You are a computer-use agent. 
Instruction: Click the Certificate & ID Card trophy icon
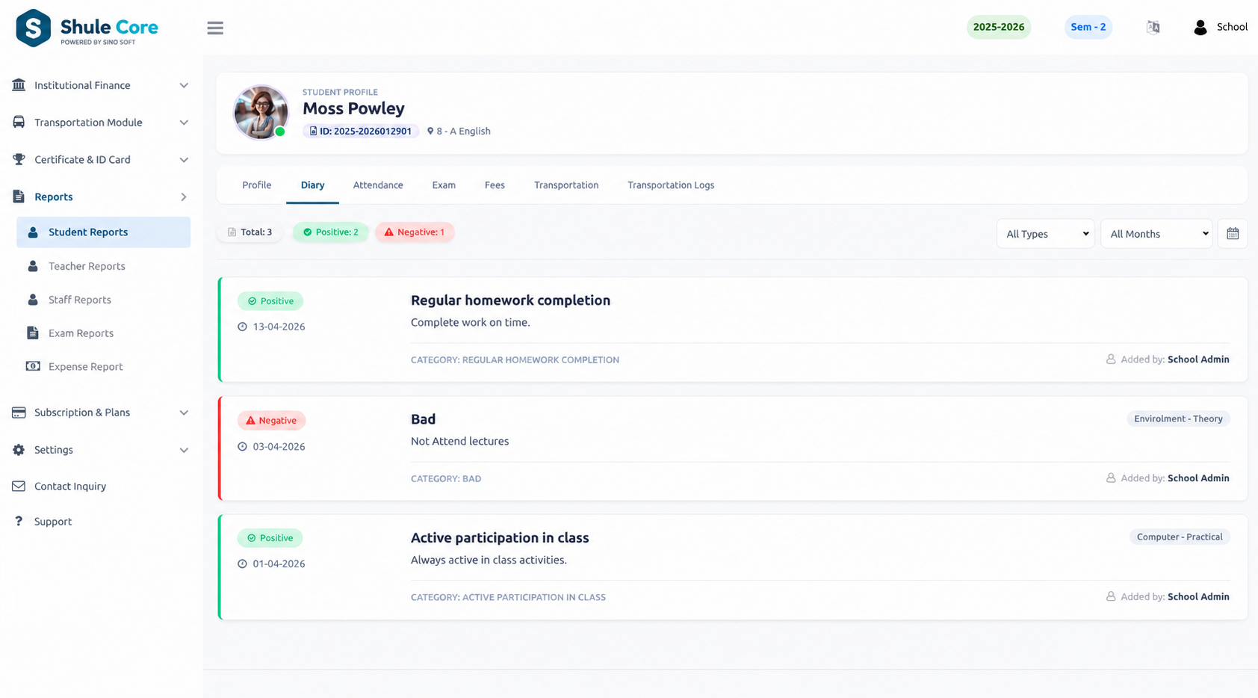19,159
